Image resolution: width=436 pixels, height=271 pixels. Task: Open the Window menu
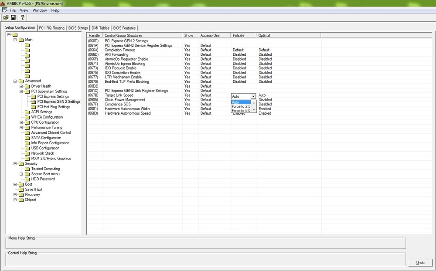click(40, 10)
